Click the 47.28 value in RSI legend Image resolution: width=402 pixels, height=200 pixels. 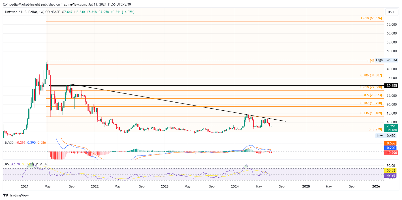pos(16,164)
